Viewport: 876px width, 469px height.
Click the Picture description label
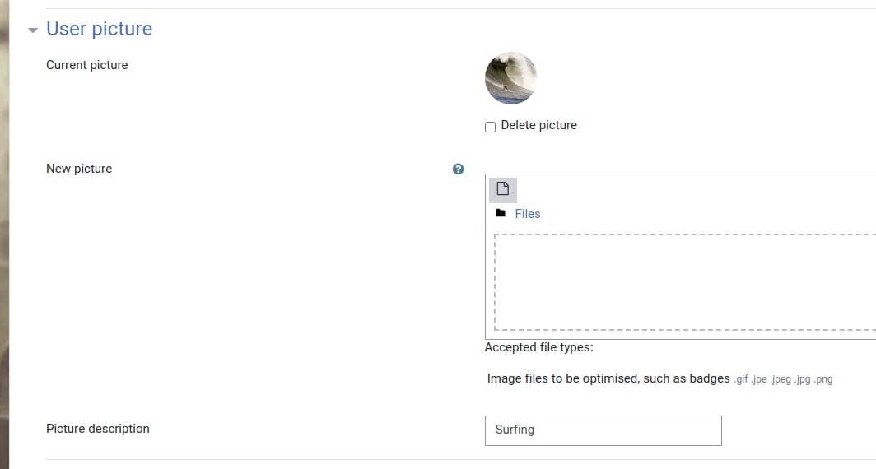click(x=98, y=429)
